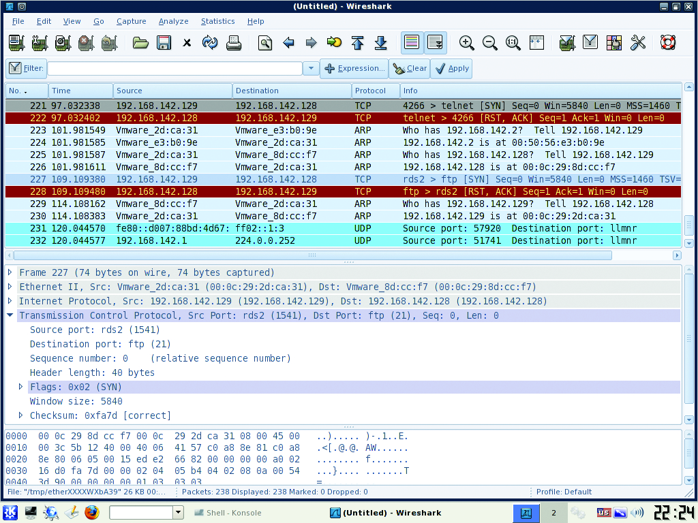Collapse the Transmission Control Protocol section
698x523 pixels.
tap(10, 315)
